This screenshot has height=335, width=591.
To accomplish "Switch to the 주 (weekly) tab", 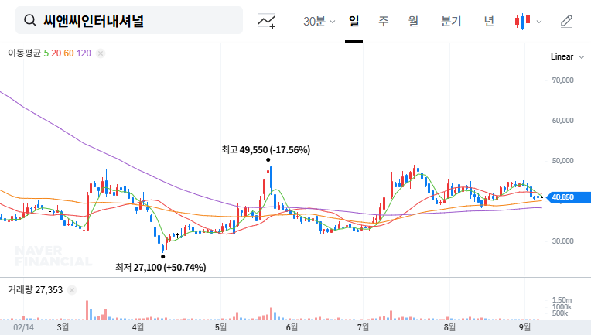I will [x=384, y=21].
